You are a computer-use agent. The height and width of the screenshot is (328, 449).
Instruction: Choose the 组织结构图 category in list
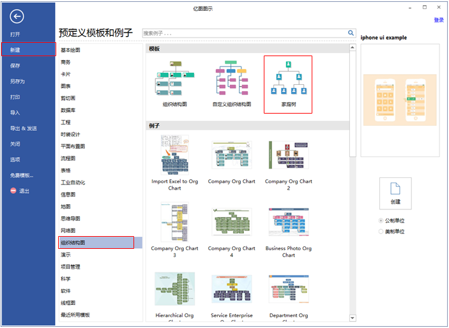click(x=100, y=242)
